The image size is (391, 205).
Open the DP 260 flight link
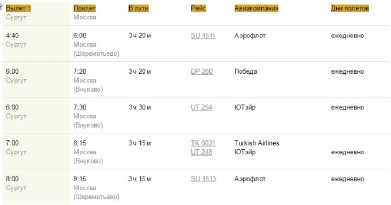pyautogui.click(x=202, y=71)
